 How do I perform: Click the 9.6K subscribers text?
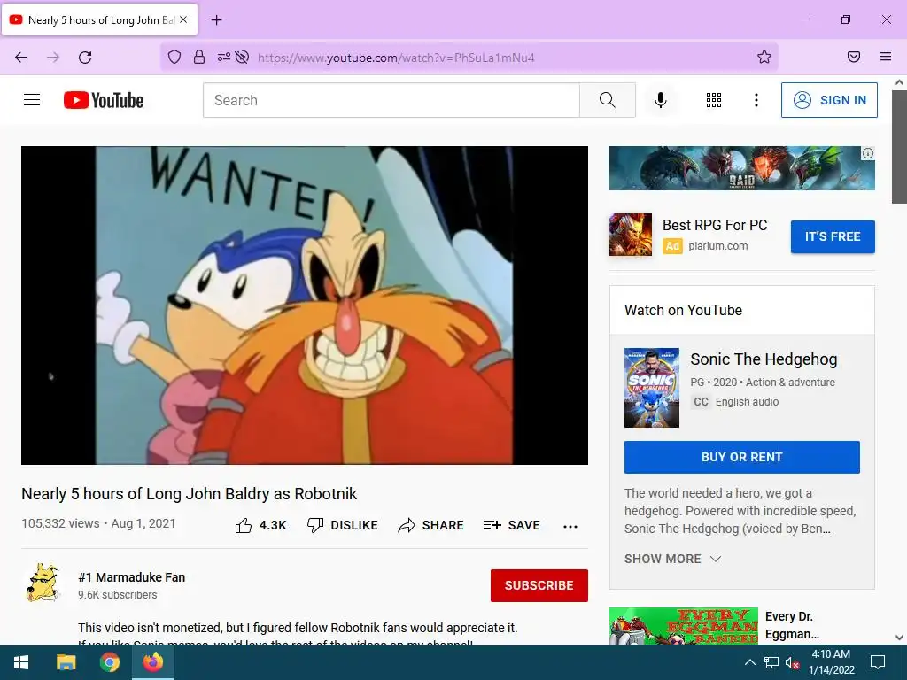click(118, 594)
